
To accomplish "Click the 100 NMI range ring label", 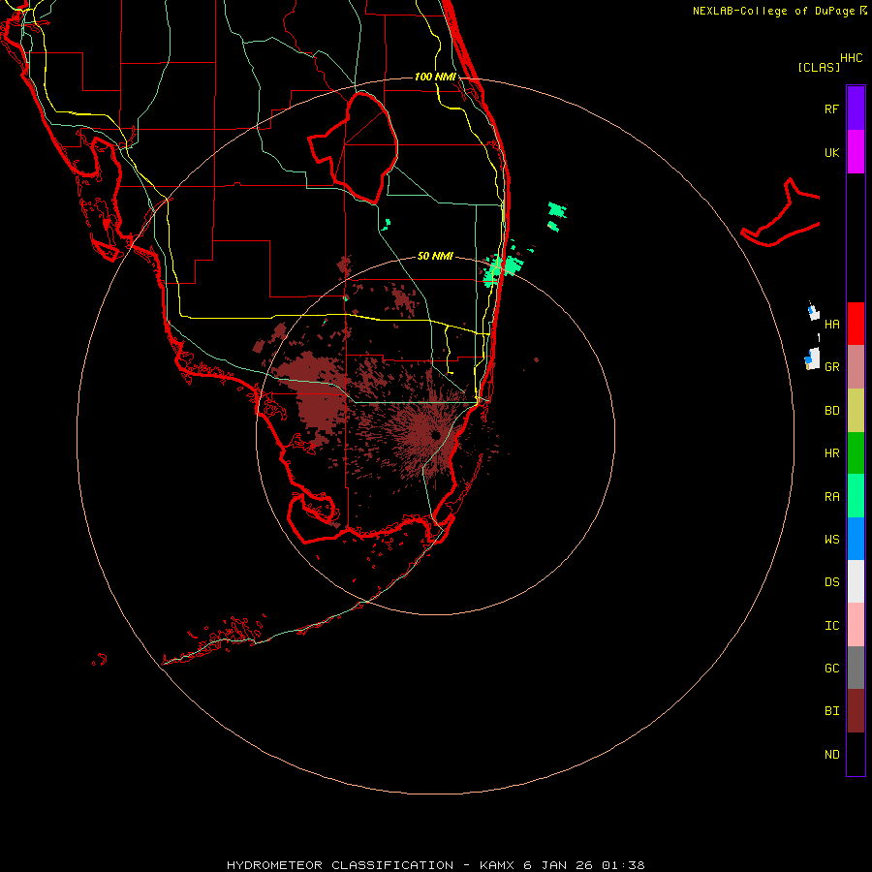I will point(435,77).
